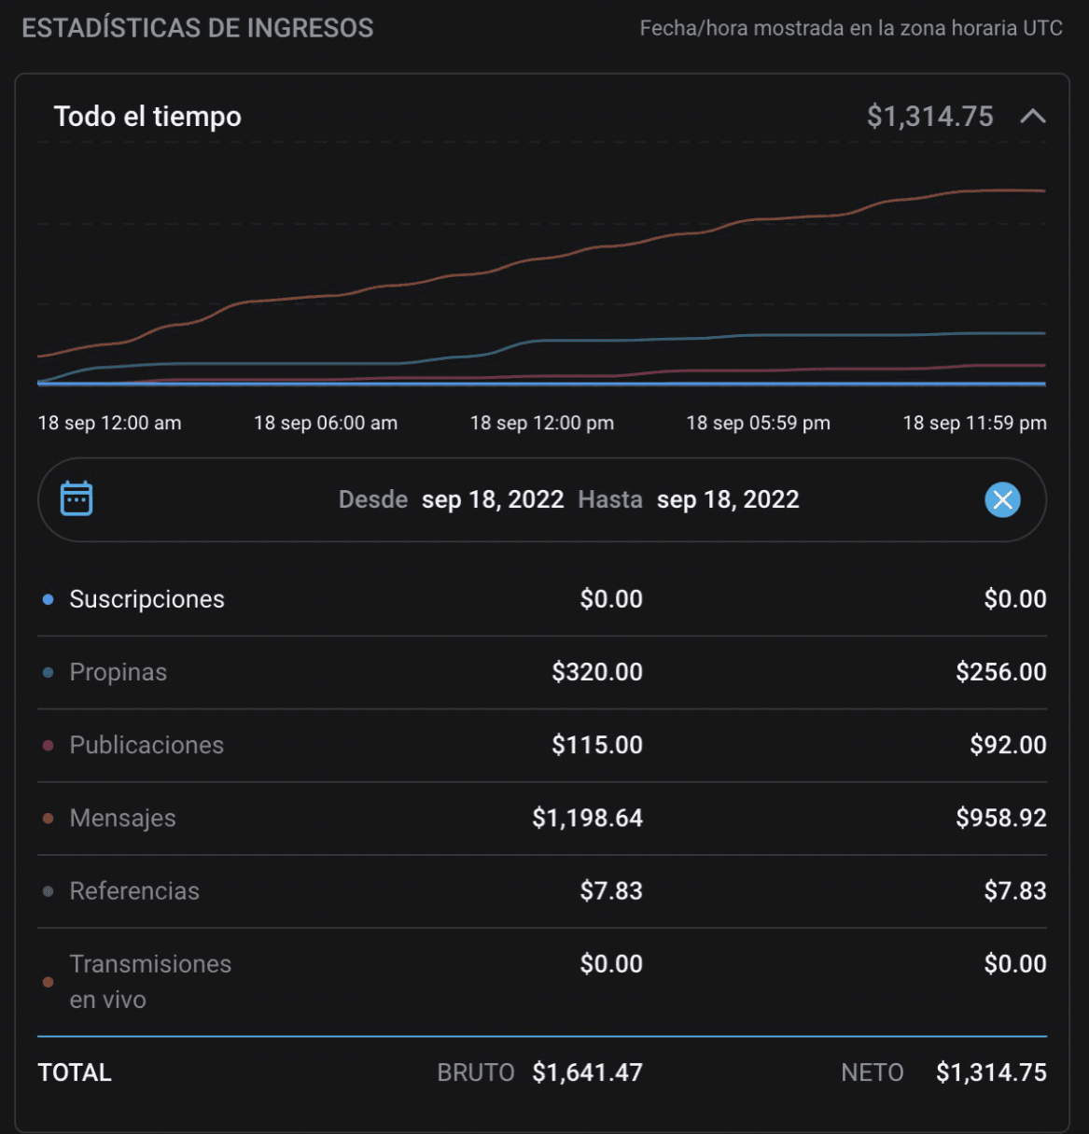Screen dimensions: 1089x1134
Task: Toggle the Suscripciones blue legend dot
Action: (49, 599)
